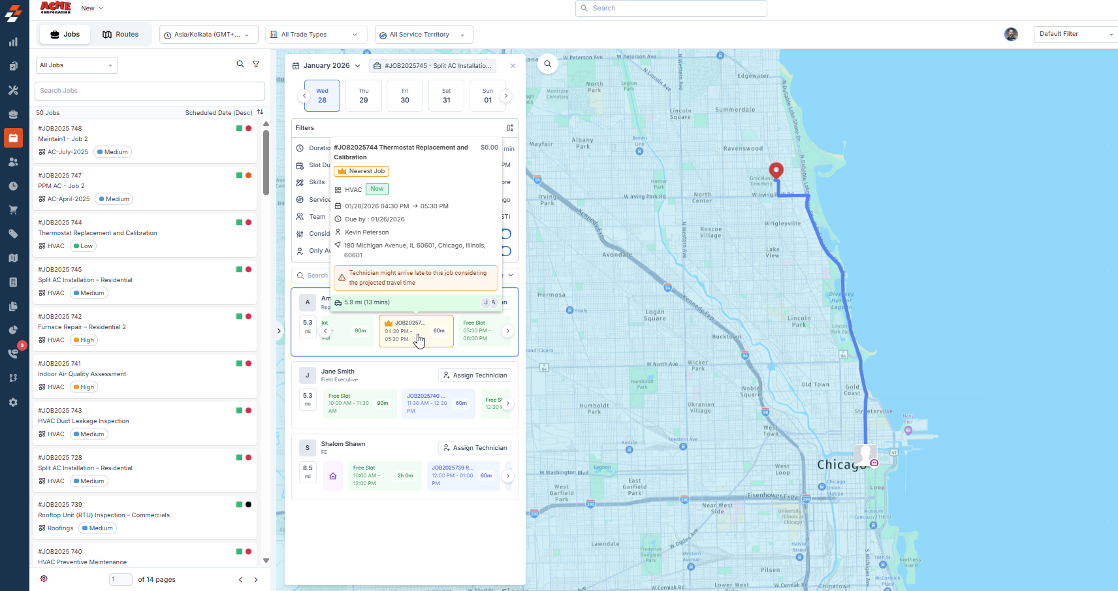Open the All Service Territory dropdown
Viewport: 1118px width, 591px height.
423,35
